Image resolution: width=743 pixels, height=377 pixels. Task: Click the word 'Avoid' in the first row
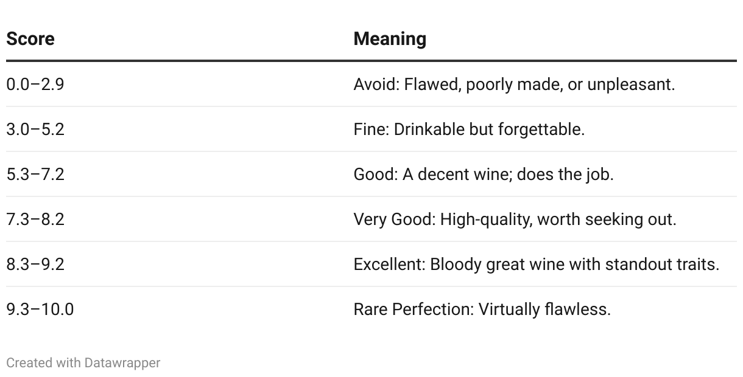click(x=373, y=84)
